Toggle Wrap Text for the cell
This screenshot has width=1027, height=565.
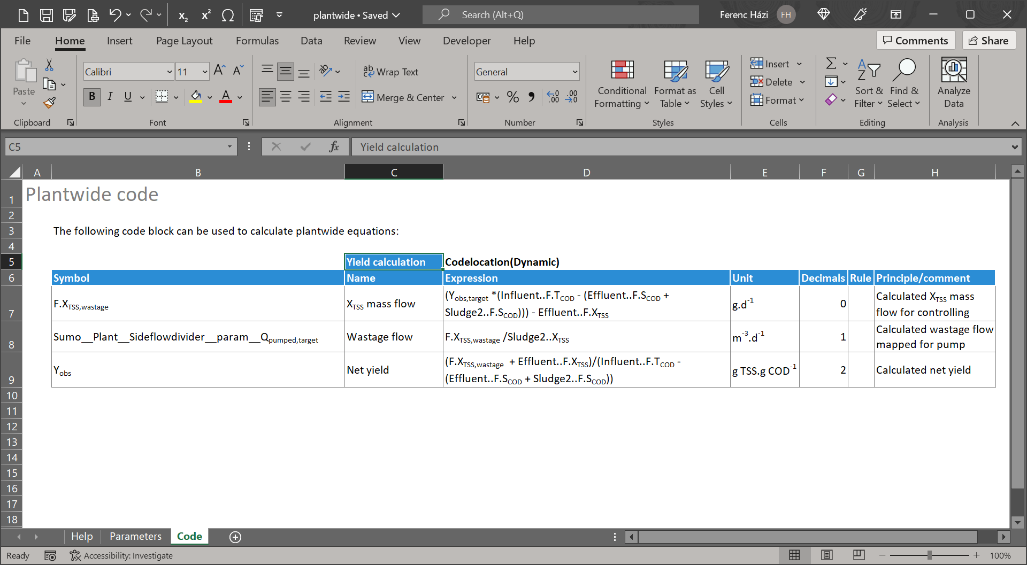pyautogui.click(x=391, y=72)
